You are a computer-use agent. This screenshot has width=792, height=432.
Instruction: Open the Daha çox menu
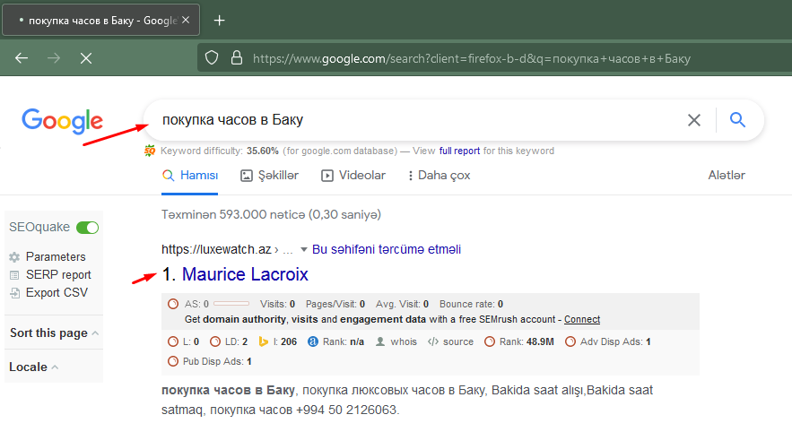[x=439, y=175]
